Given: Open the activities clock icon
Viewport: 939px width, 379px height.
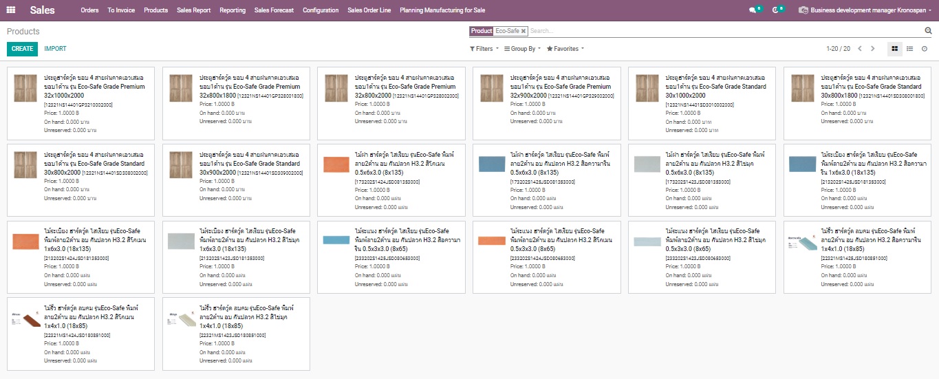Looking at the screenshot, I should point(776,10).
